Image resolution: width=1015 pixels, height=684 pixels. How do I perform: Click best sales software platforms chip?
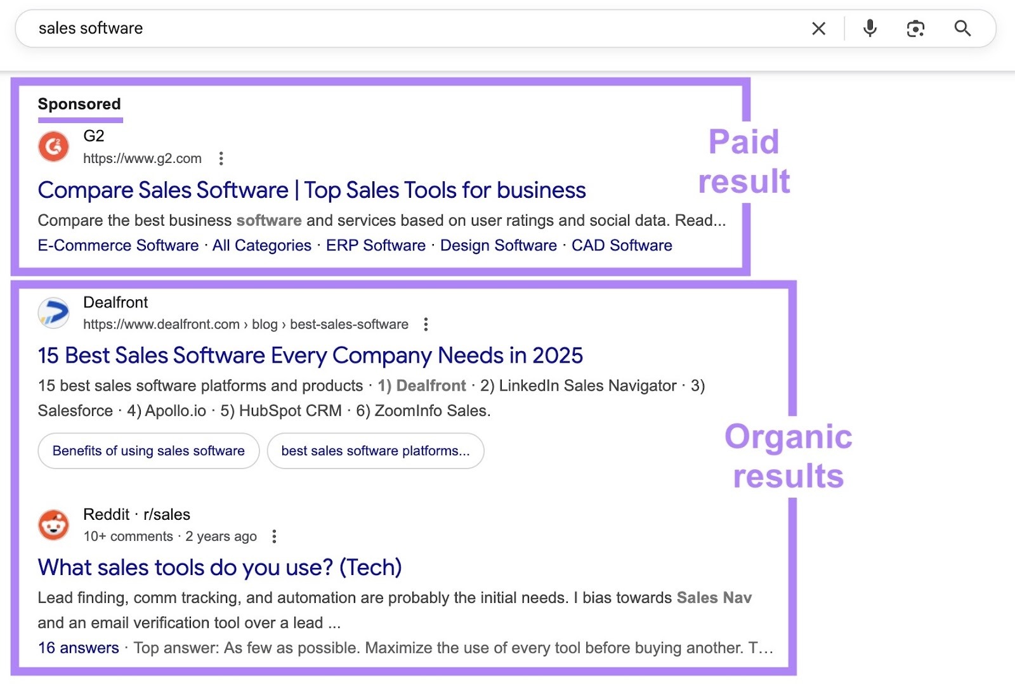click(x=375, y=451)
